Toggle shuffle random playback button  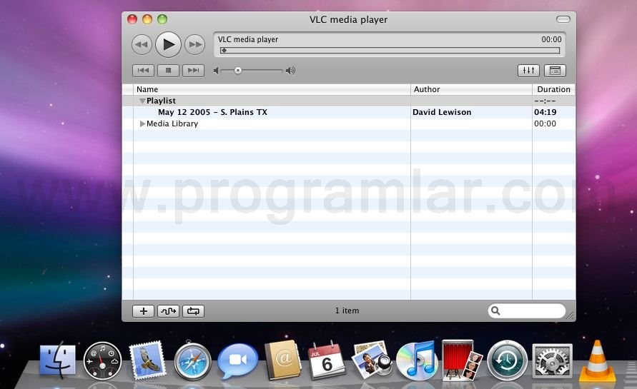(x=168, y=311)
